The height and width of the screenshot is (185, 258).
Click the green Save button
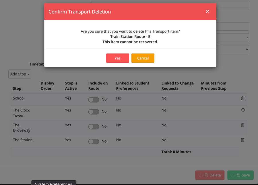[240, 175]
